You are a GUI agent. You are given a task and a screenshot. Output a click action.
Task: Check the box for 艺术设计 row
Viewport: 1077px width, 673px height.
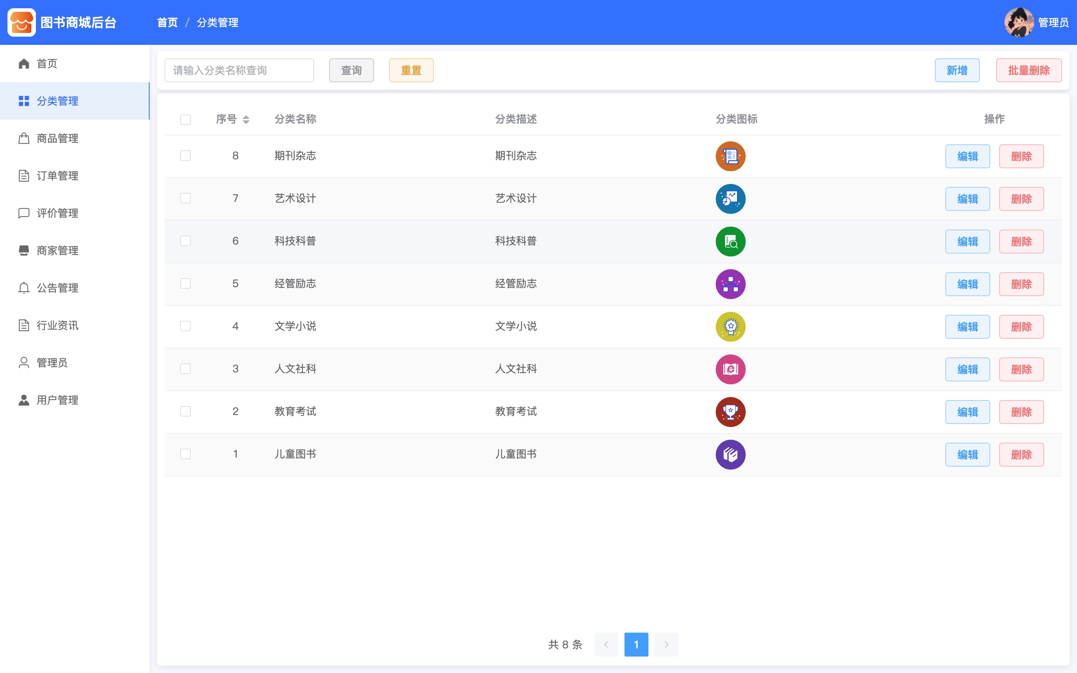pos(185,198)
